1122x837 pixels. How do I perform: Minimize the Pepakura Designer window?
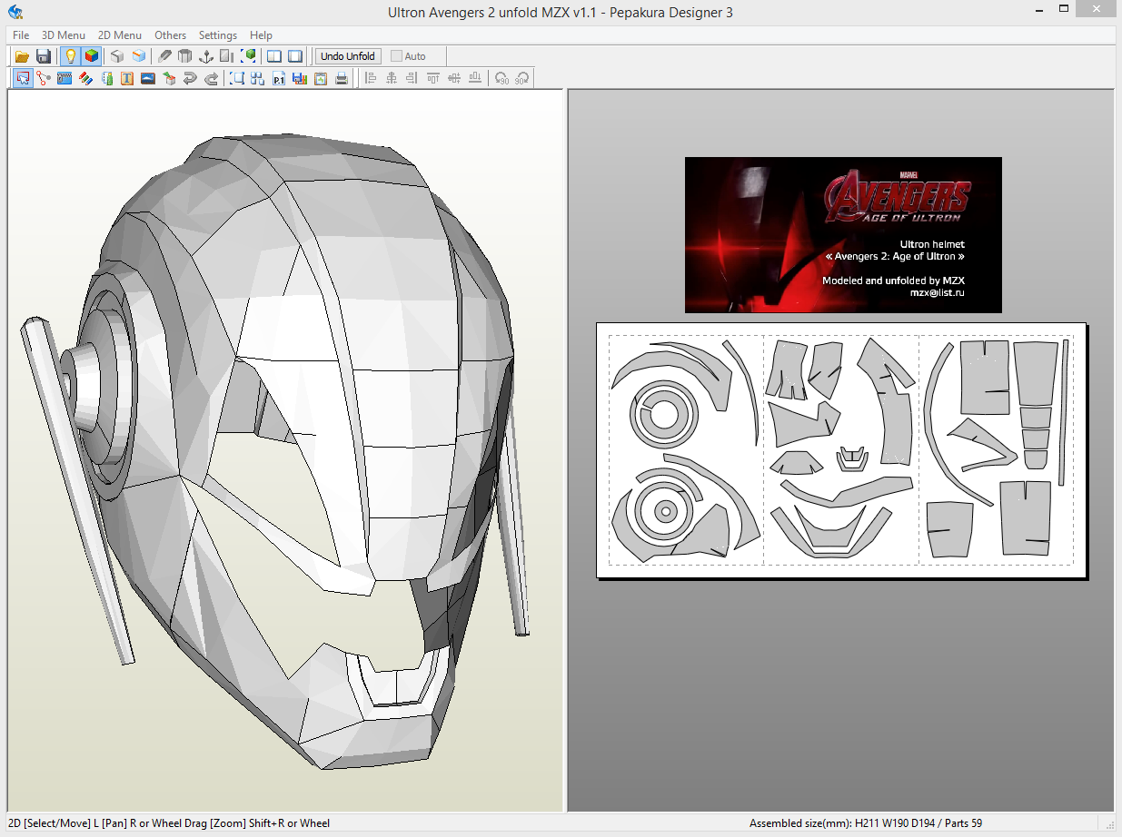pos(1040,9)
